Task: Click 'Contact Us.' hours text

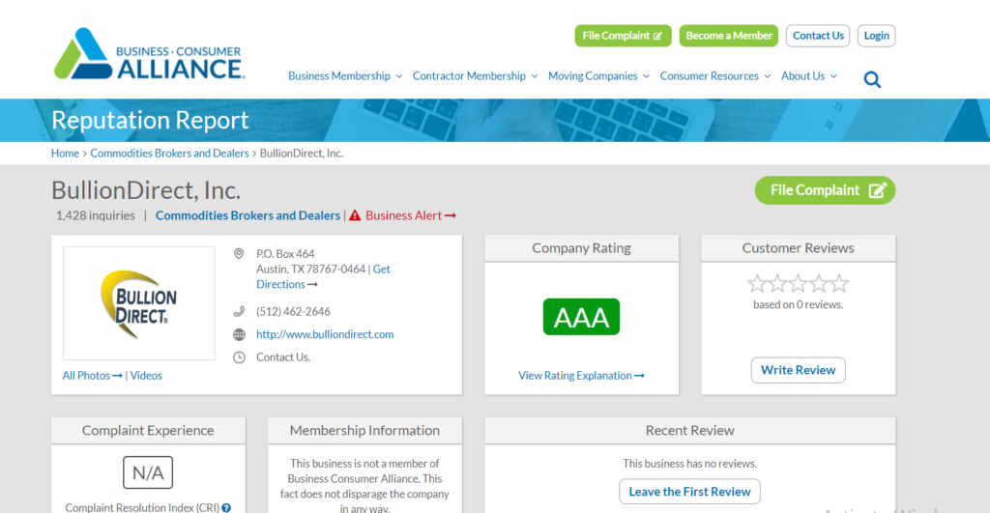Action: pyautogui.click(x=283, y=357)
